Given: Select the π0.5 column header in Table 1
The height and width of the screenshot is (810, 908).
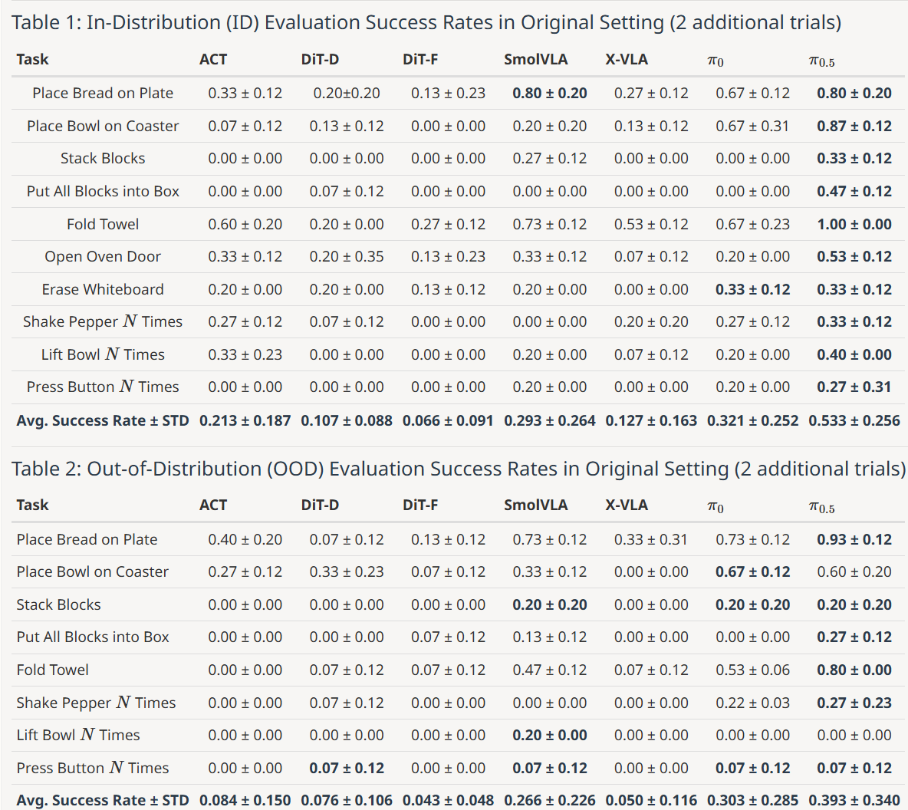Looking at the screenshot, I should pyautogui.click(x=821, y=61).
